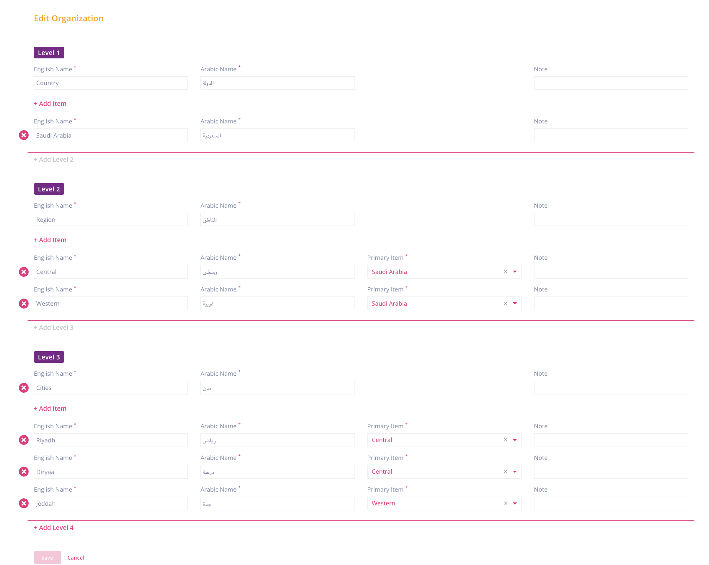Click Add Item under Level 2
This screenshot has width=709, height=565.
coord(50,240)
